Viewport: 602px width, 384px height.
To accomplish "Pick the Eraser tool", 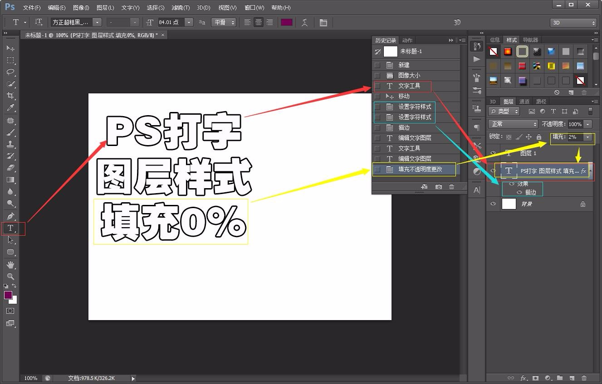I will (10, 168).
